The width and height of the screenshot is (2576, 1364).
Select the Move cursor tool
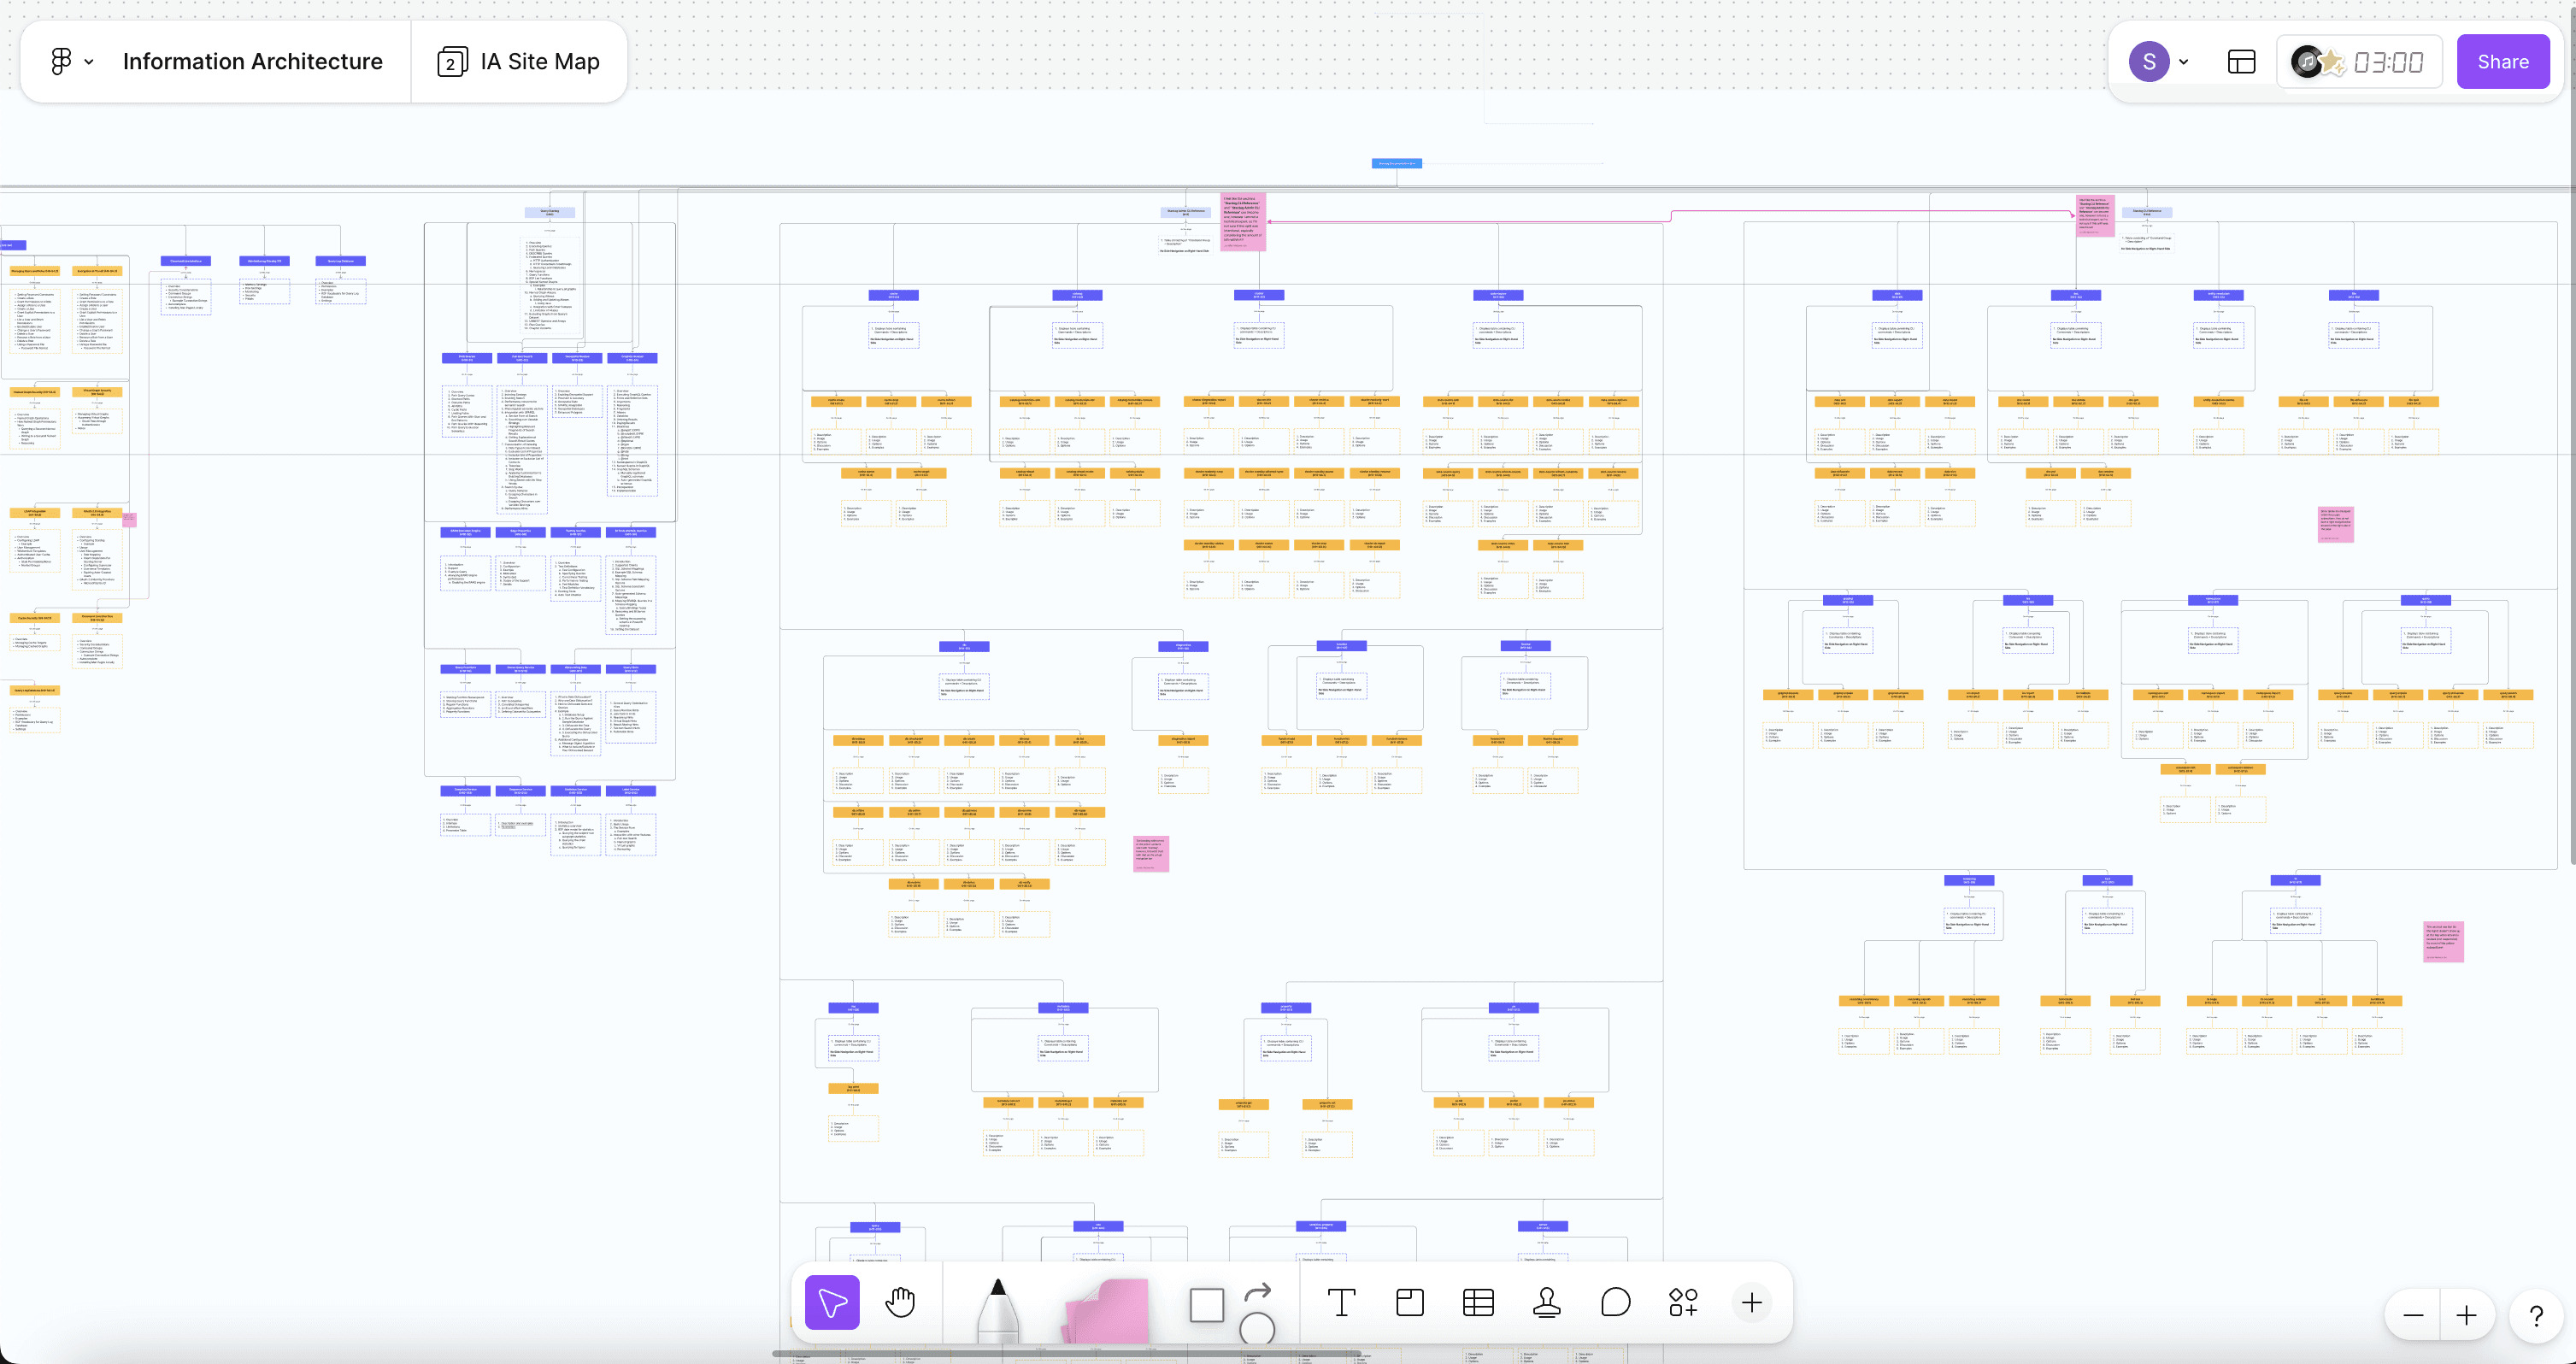[x=832, y=1302]
